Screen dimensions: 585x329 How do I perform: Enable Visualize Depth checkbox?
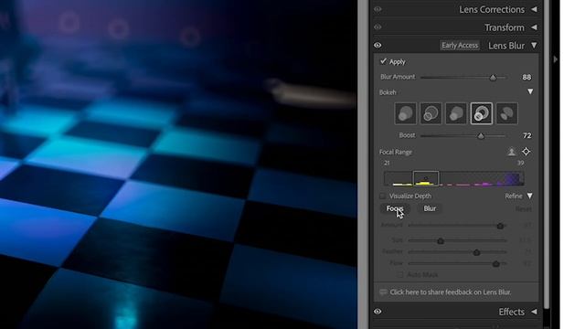[x=383, y=196]
